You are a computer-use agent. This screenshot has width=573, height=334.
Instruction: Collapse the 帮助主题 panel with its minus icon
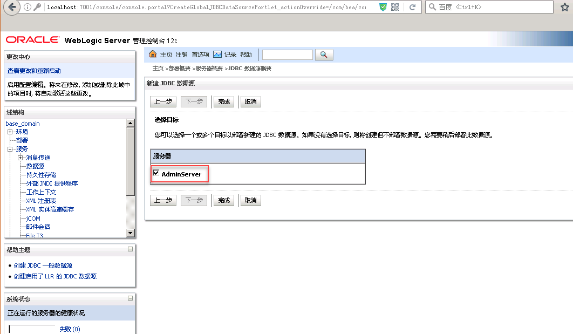tap(130, 249)
